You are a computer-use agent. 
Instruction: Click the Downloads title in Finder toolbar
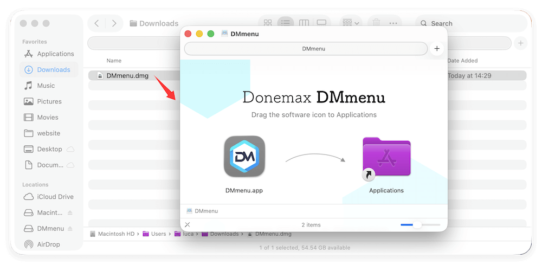(x=154, y=23)
